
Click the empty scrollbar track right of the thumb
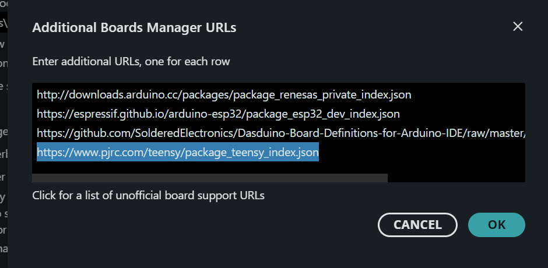coord(456,178)
